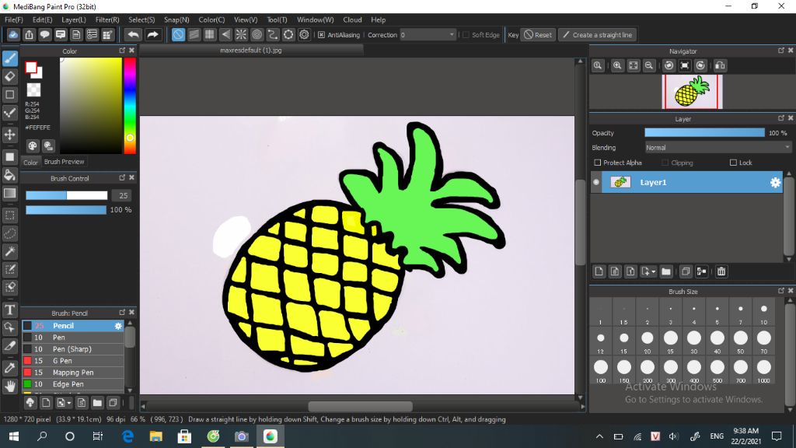Select the Hand tool
796x448 pixels.
tap(9, 387)
